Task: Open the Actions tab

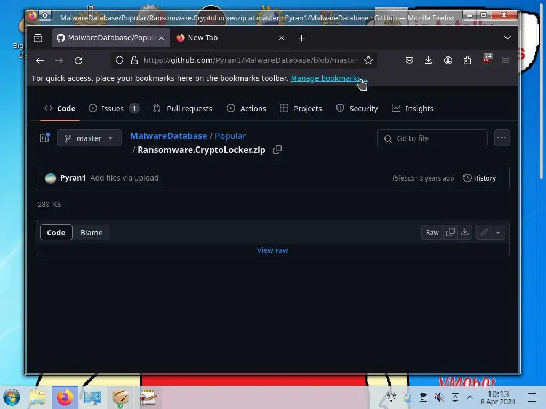Action: (246, 109)
